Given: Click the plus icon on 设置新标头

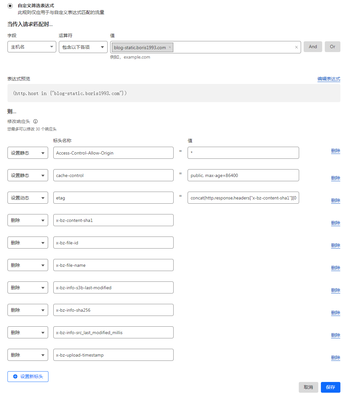Looking at the screenshot, I should tap(15, 376).
